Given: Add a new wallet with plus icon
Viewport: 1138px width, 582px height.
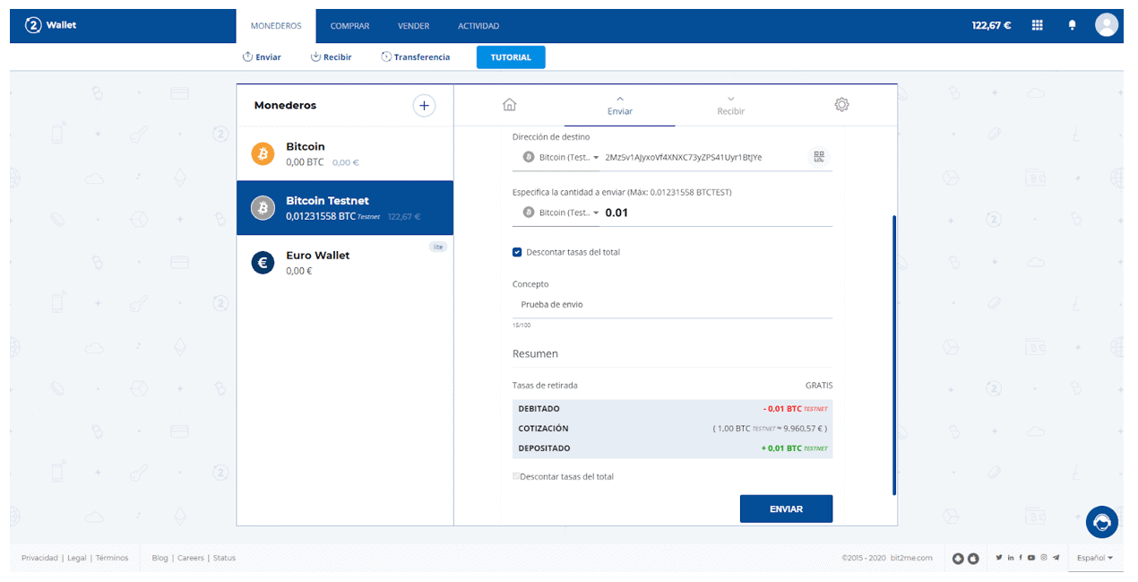Looking at the screenshot, I should point(424,106).
